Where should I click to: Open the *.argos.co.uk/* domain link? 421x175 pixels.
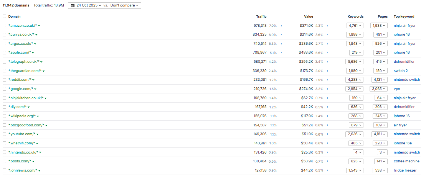tap(20, 44)
